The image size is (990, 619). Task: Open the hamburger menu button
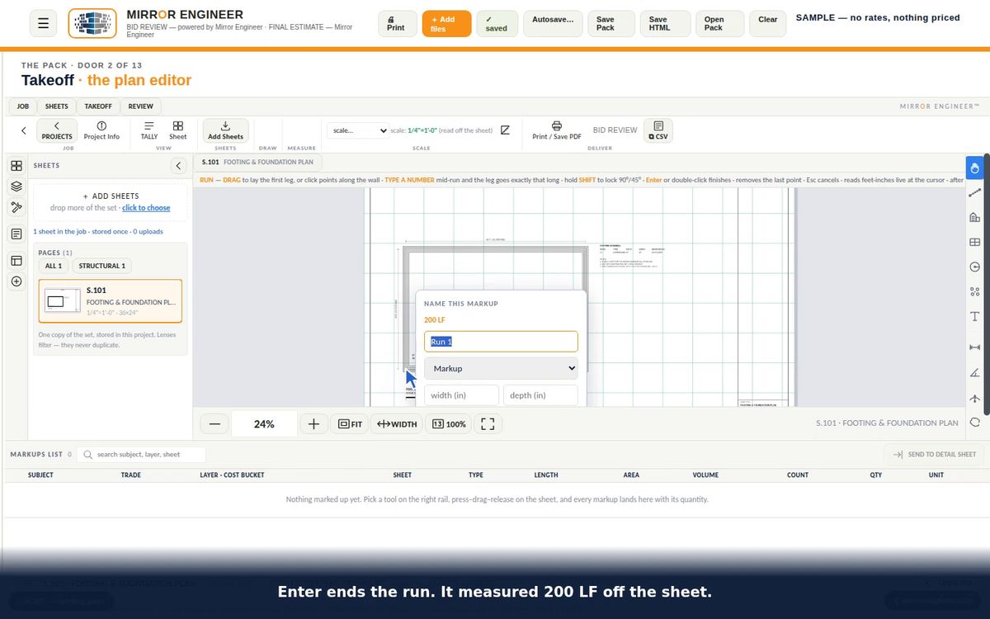pyautogui.click(x=42, y=24)
